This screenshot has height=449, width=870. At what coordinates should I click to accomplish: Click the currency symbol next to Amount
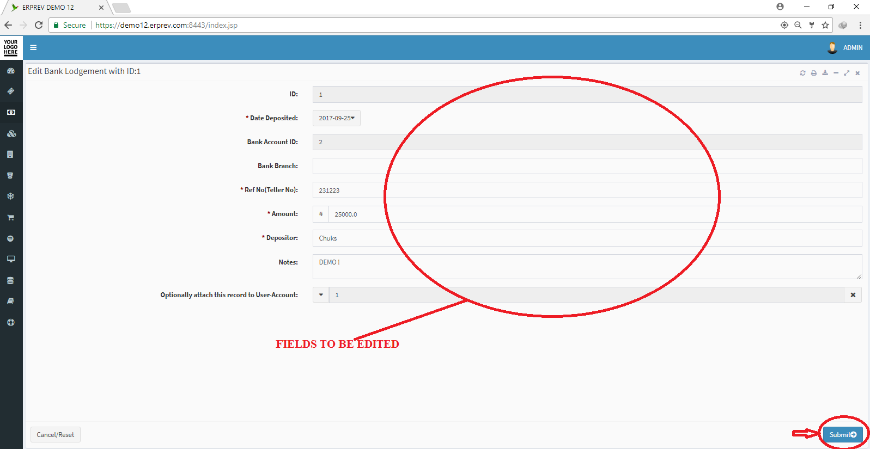(321, 214)
